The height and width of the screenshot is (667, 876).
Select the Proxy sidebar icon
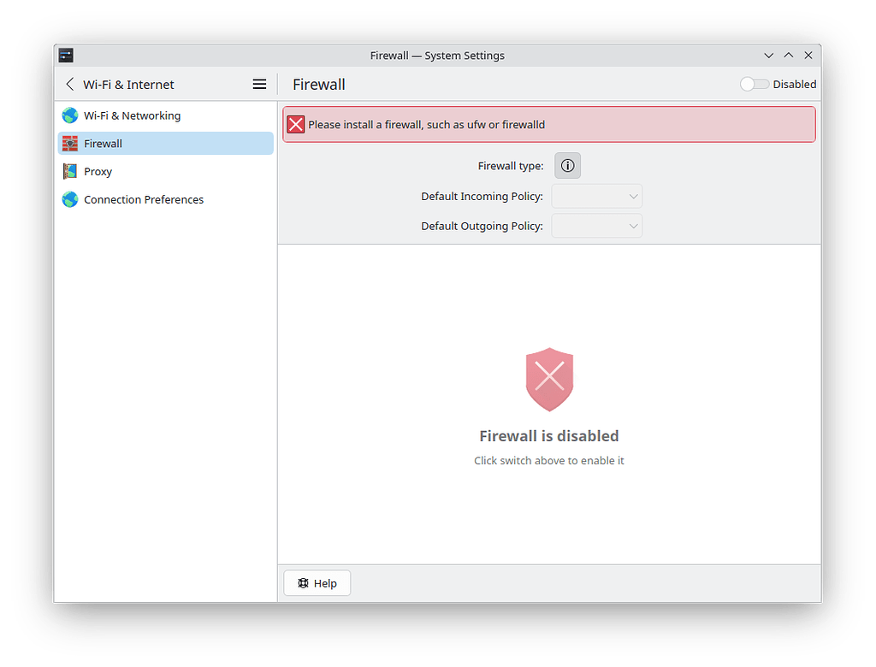click(69, 171)
